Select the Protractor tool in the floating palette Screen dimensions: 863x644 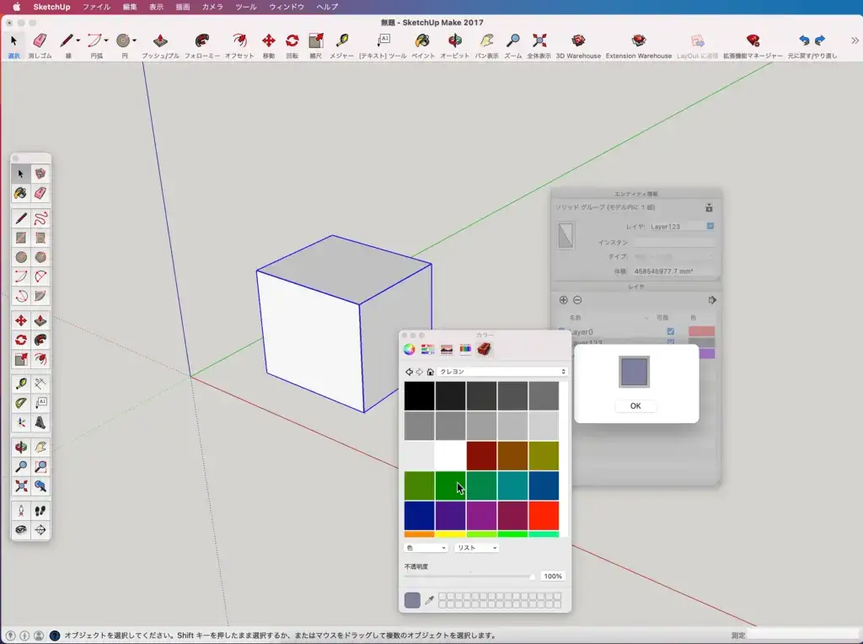(21, 403)
